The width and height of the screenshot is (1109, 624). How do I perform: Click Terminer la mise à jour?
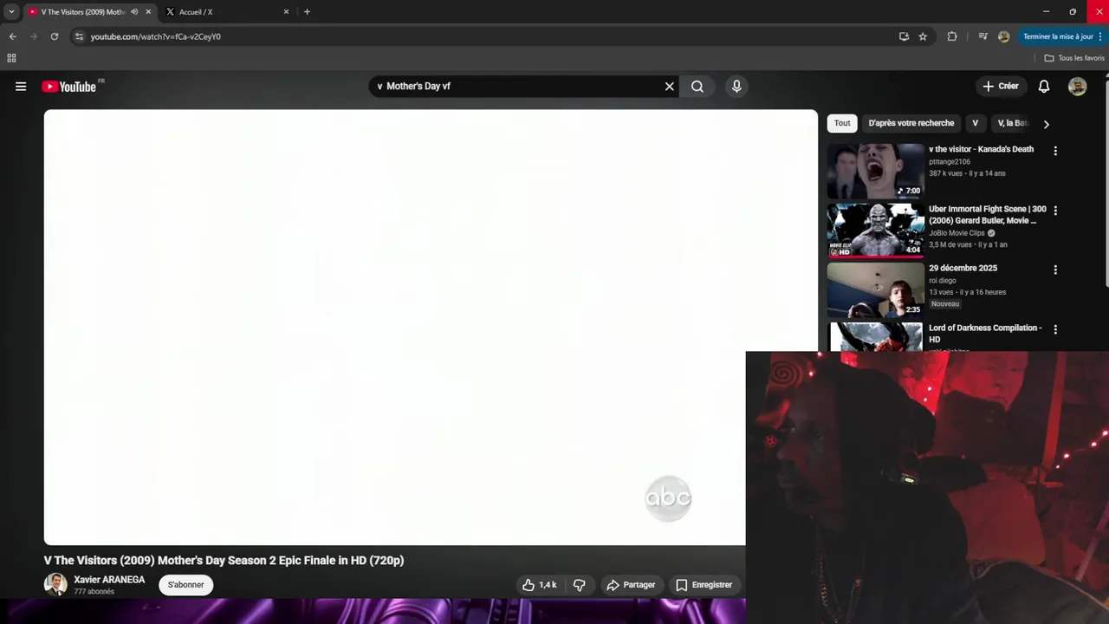tap(1062, 36)
